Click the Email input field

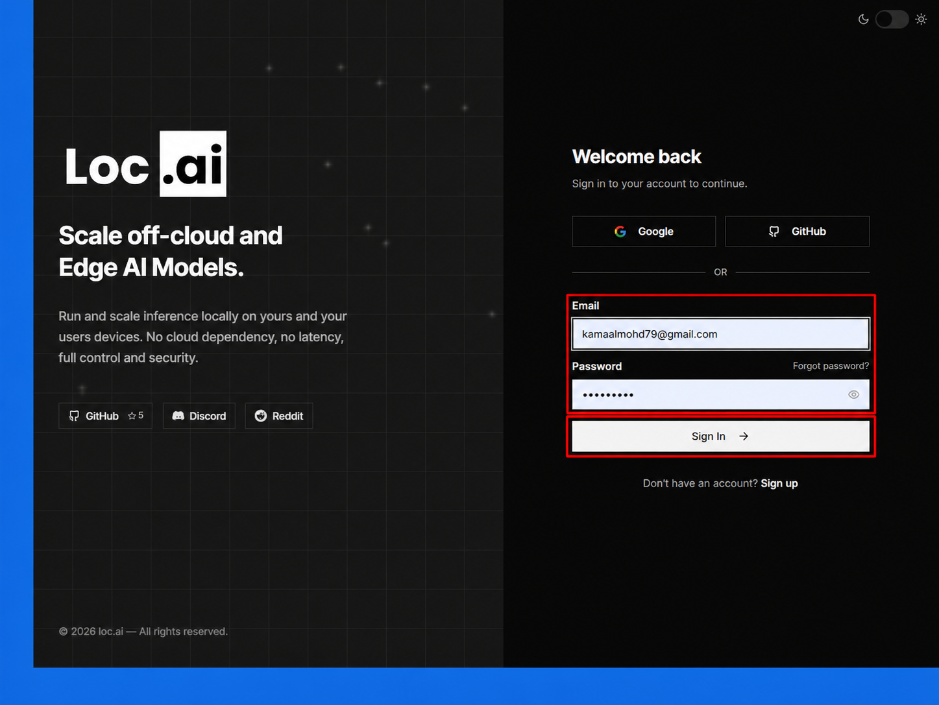(x=720, y=334)
